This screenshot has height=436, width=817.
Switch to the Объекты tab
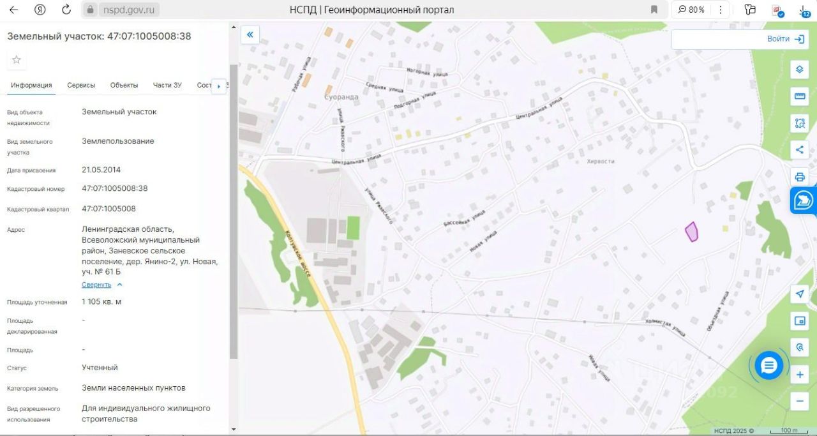(124, 86)
